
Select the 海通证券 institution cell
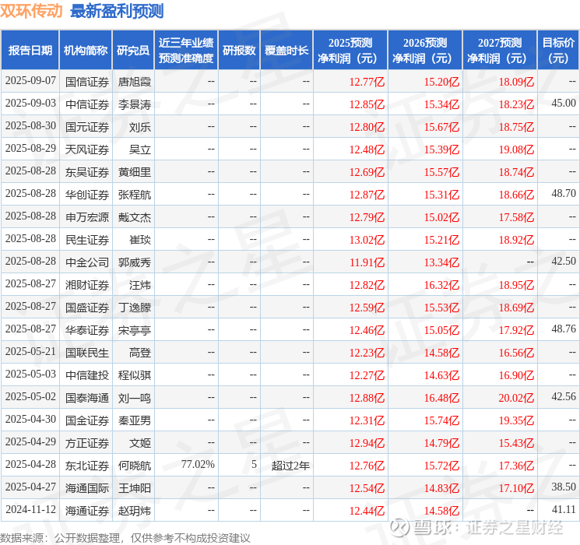[87, 511]
